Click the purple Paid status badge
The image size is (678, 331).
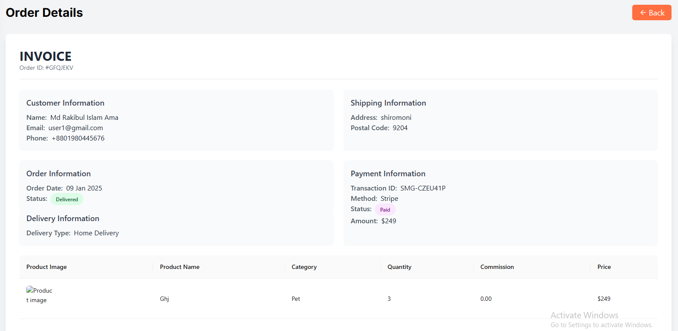(385, 210)
